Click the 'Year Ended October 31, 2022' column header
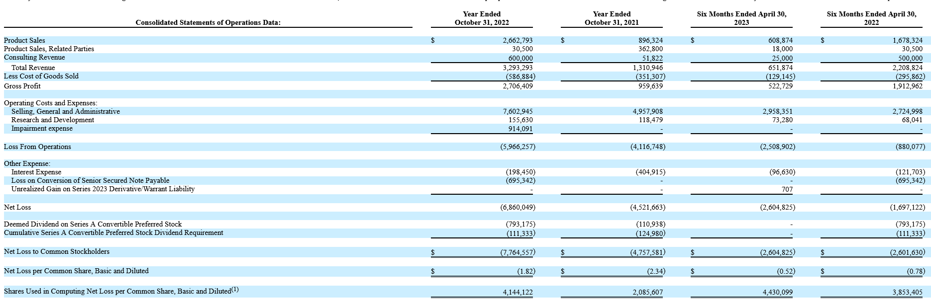The image size is (931, 306). click(482, 18)
